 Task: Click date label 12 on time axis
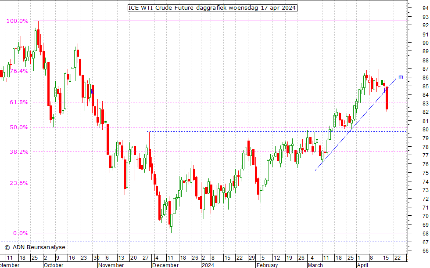277,258
